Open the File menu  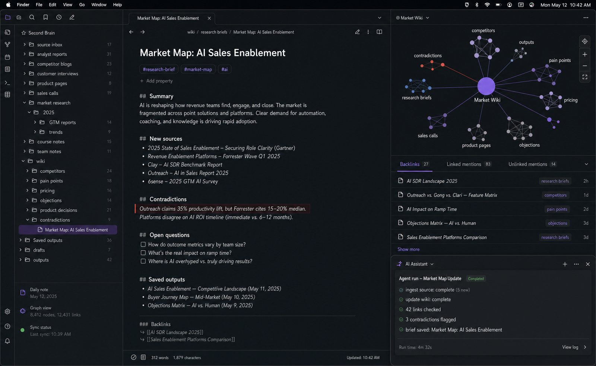click(39, 5)
